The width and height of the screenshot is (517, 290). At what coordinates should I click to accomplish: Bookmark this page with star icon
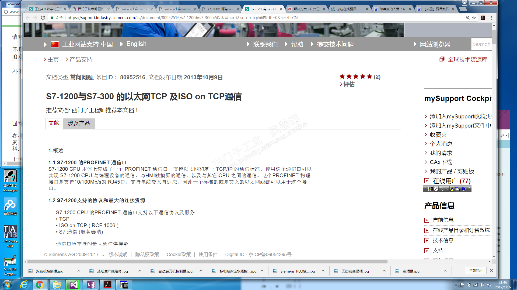[x=474, y=18]
